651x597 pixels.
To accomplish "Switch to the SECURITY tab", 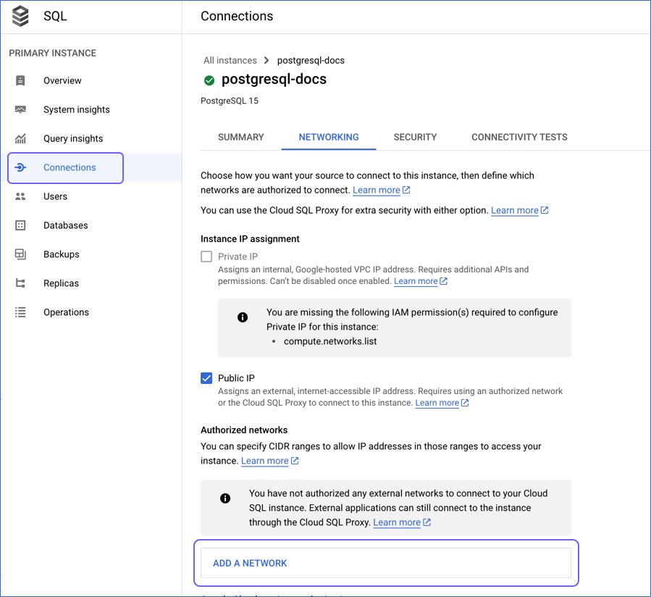I will [415, 137].
